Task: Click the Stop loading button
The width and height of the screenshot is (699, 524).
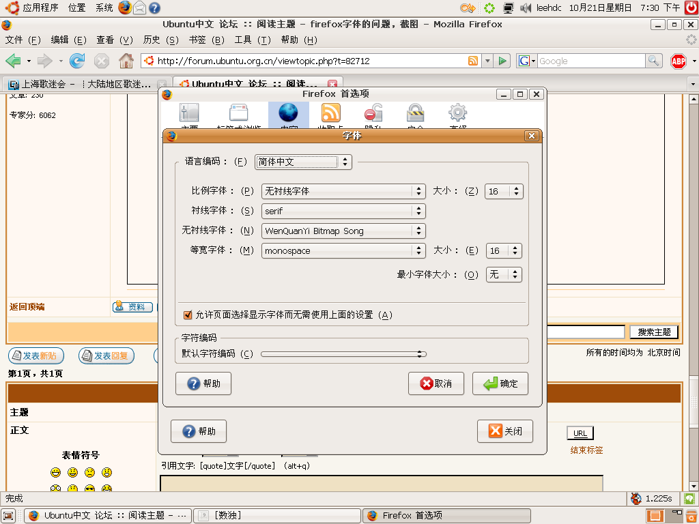Action: pyautogui.click(x=102, y=61)
